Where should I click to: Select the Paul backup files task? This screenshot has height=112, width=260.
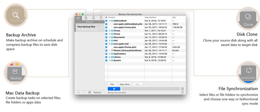click(x=89, y=28)
